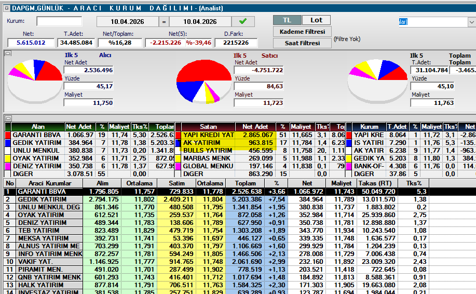Select the VAKIF YAT. row
The image size is (476, 294).
240,262
